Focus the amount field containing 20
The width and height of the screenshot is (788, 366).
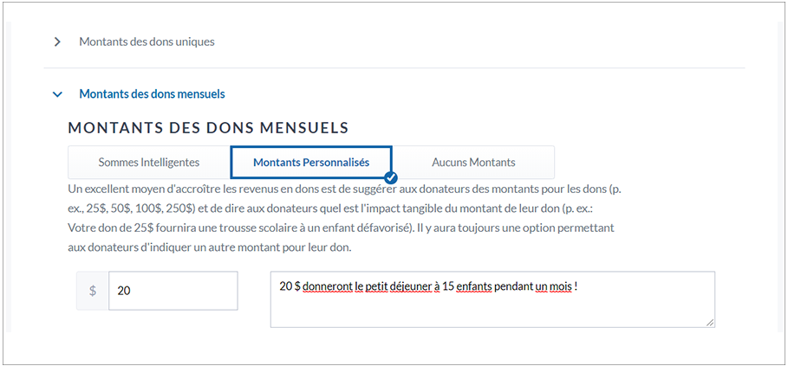click(x=173, y=291)
